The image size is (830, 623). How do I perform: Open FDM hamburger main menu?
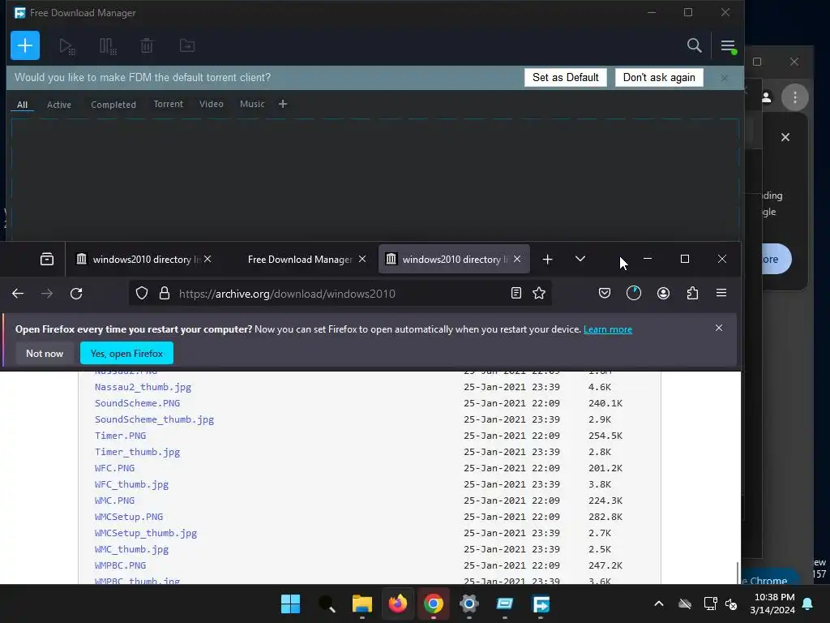coord(728,46)
